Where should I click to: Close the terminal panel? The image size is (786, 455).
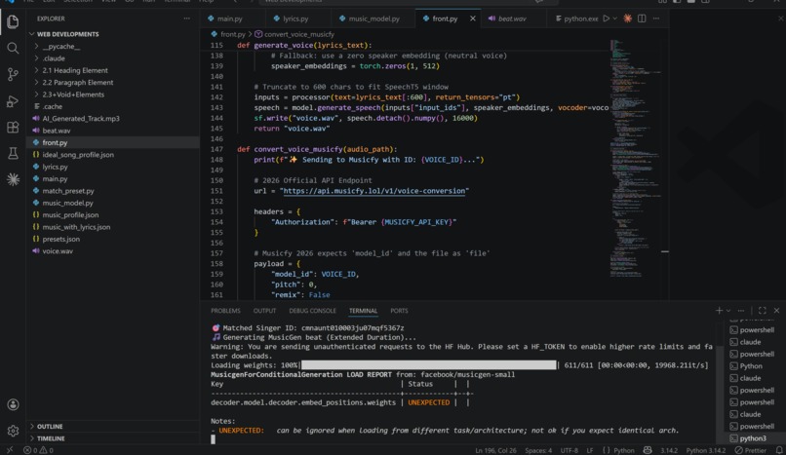pos(777,311)
